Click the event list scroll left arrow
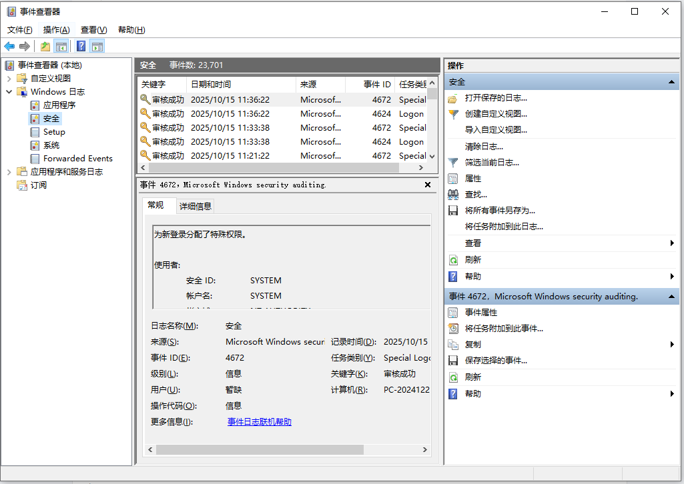Screen dimensions: 684x484 click(143, 168)
